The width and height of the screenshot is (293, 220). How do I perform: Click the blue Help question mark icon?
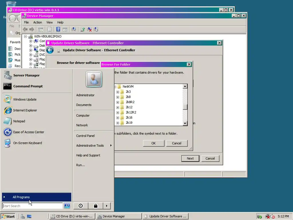point(58,30)
